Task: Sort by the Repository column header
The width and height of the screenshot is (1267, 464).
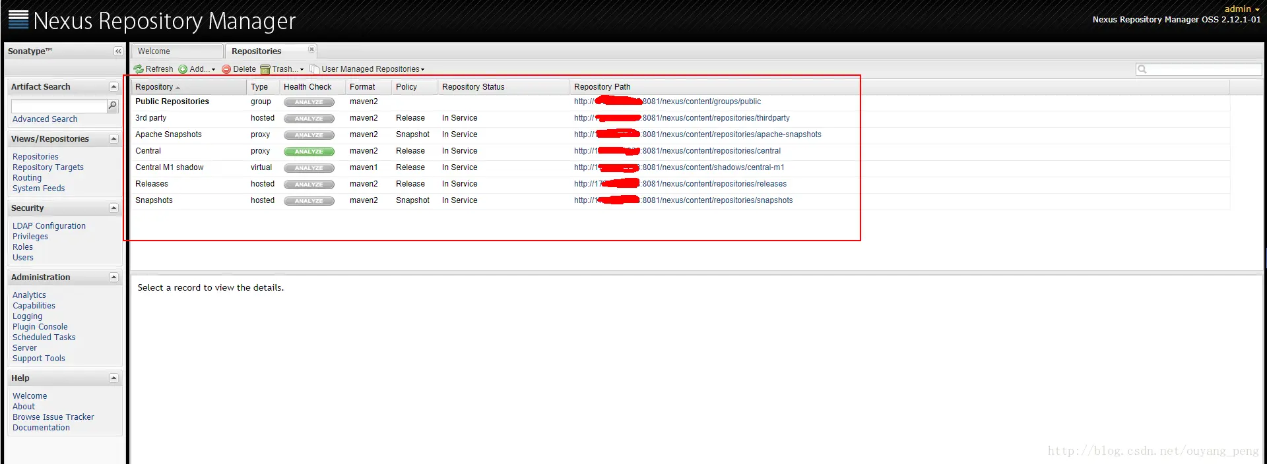Action: (x=189, y=87)
